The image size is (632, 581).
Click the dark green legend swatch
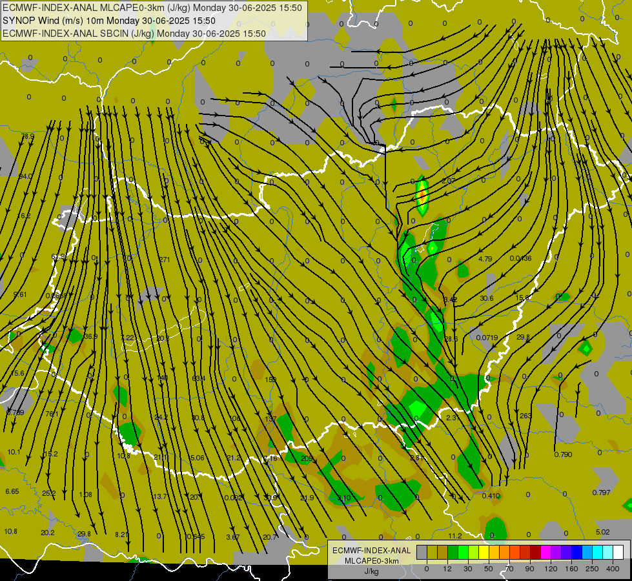pos(453,553)
